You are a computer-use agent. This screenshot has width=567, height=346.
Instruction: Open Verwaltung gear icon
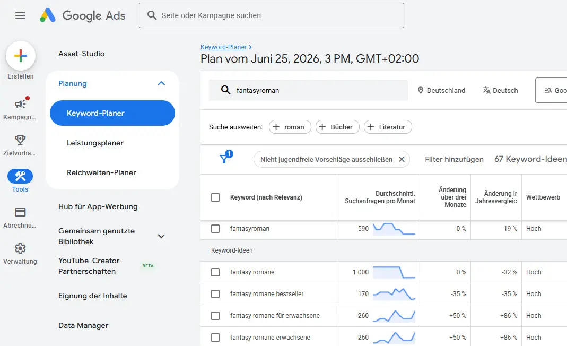click(20, 248)
